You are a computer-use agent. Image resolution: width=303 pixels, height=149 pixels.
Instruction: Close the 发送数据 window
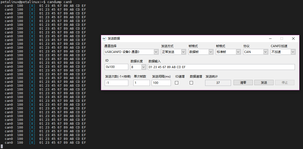(293, 39)
